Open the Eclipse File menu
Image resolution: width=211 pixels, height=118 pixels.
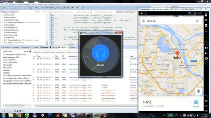coord(2,4)
